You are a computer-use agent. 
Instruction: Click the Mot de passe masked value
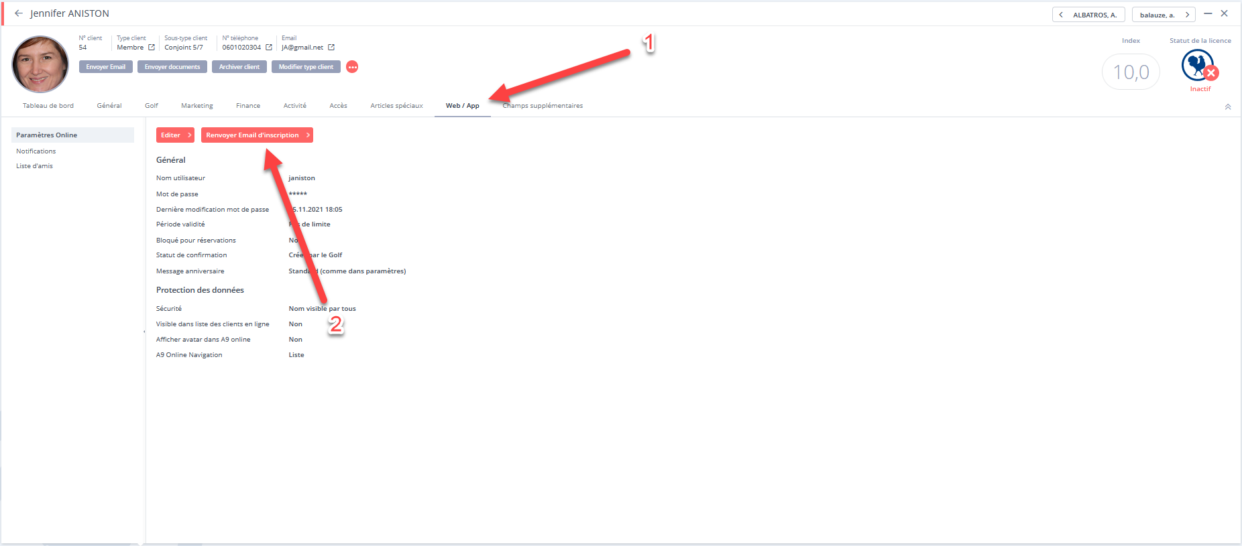(x=298, y=194)
